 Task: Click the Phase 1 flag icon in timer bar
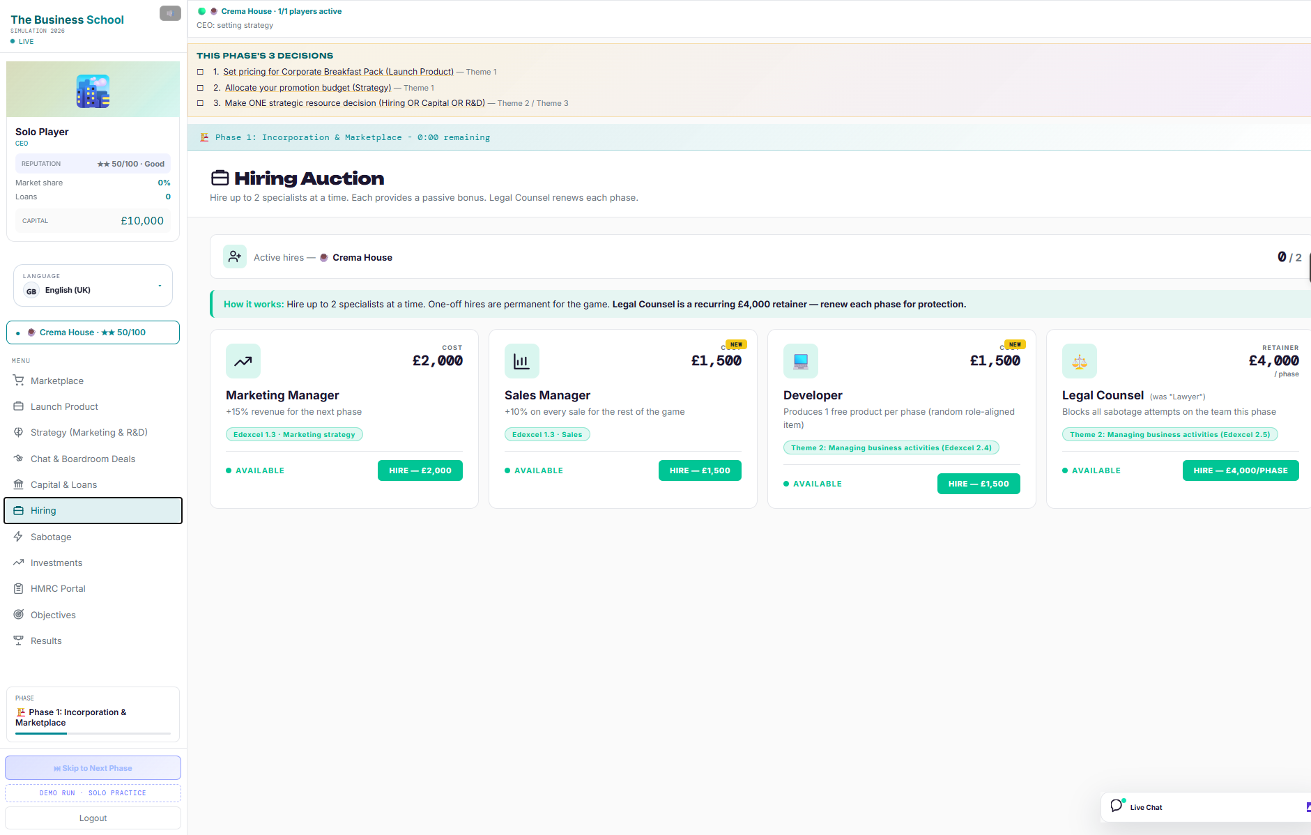point(204,137)
